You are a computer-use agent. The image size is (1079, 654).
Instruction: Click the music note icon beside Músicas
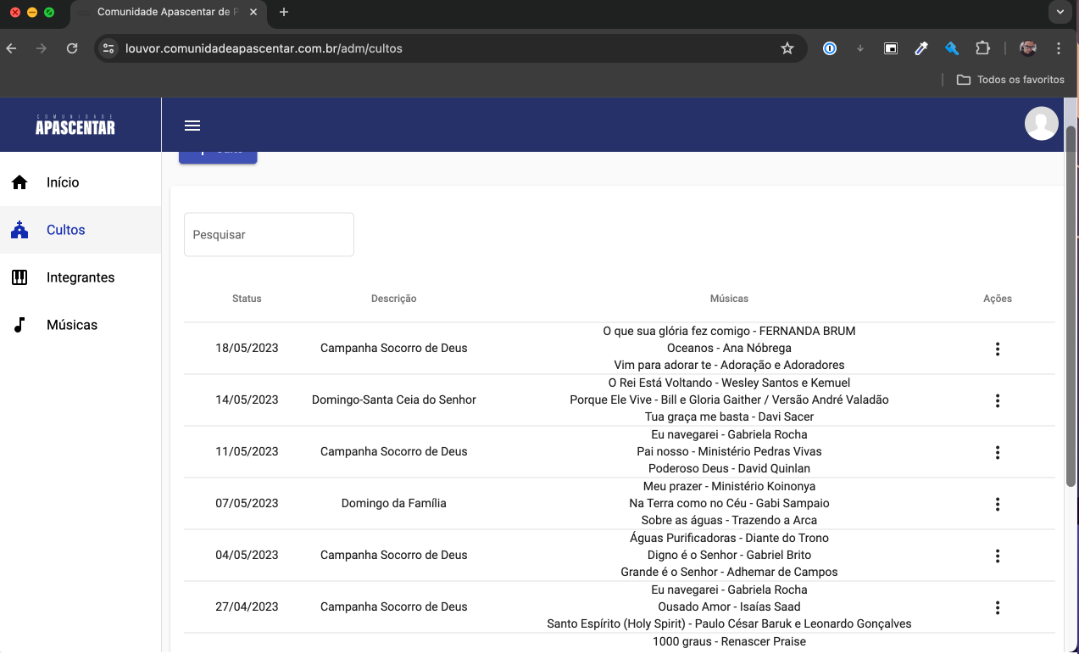(19, 325)
